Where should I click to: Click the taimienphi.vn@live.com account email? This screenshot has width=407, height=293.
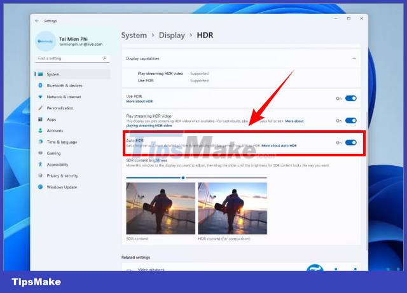[x=81, y=44]
